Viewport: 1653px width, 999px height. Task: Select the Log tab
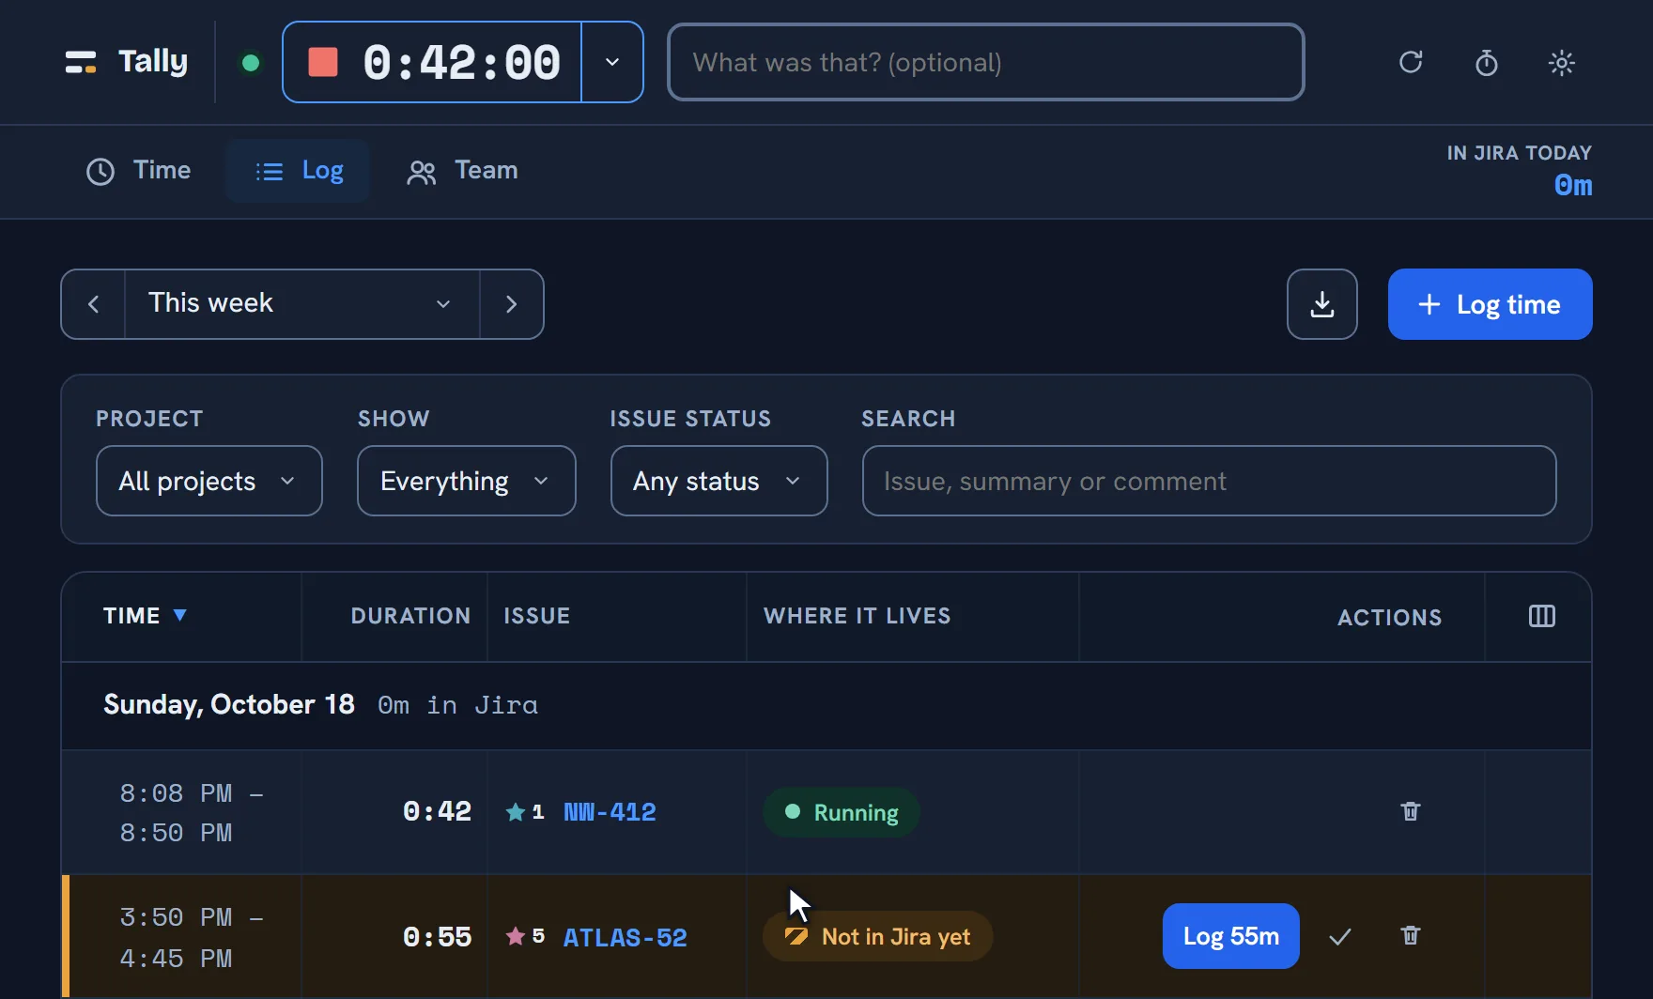click(x=299, y=171)
